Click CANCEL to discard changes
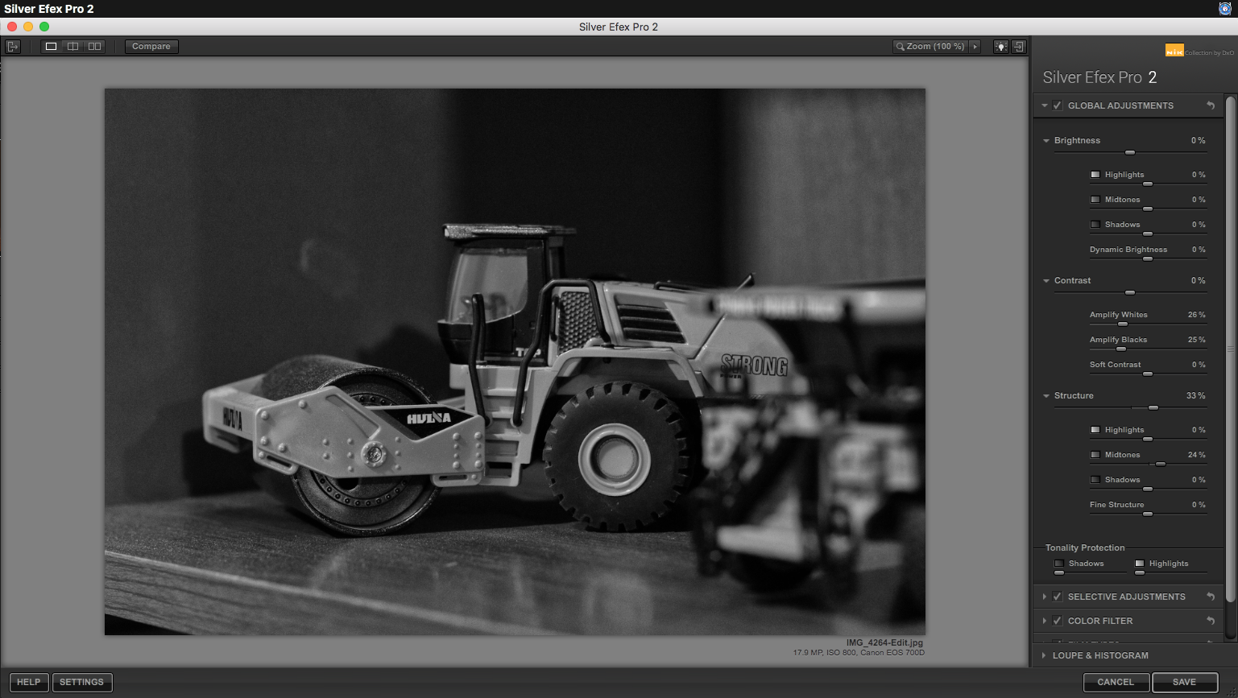This screenshot has width=1238, height=698. coord(1116,682)
